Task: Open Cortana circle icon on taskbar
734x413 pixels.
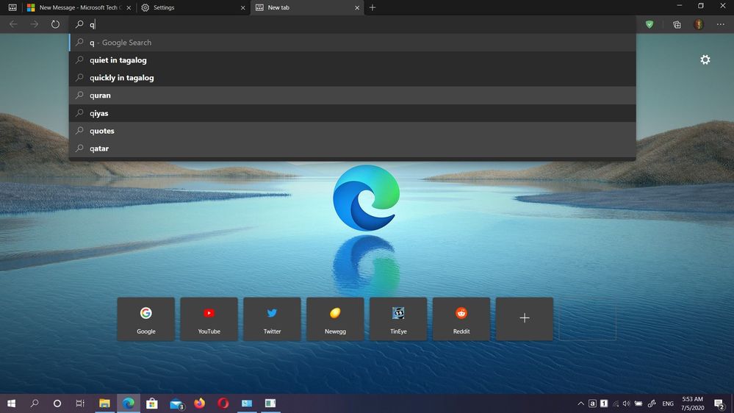Action: 57,403
